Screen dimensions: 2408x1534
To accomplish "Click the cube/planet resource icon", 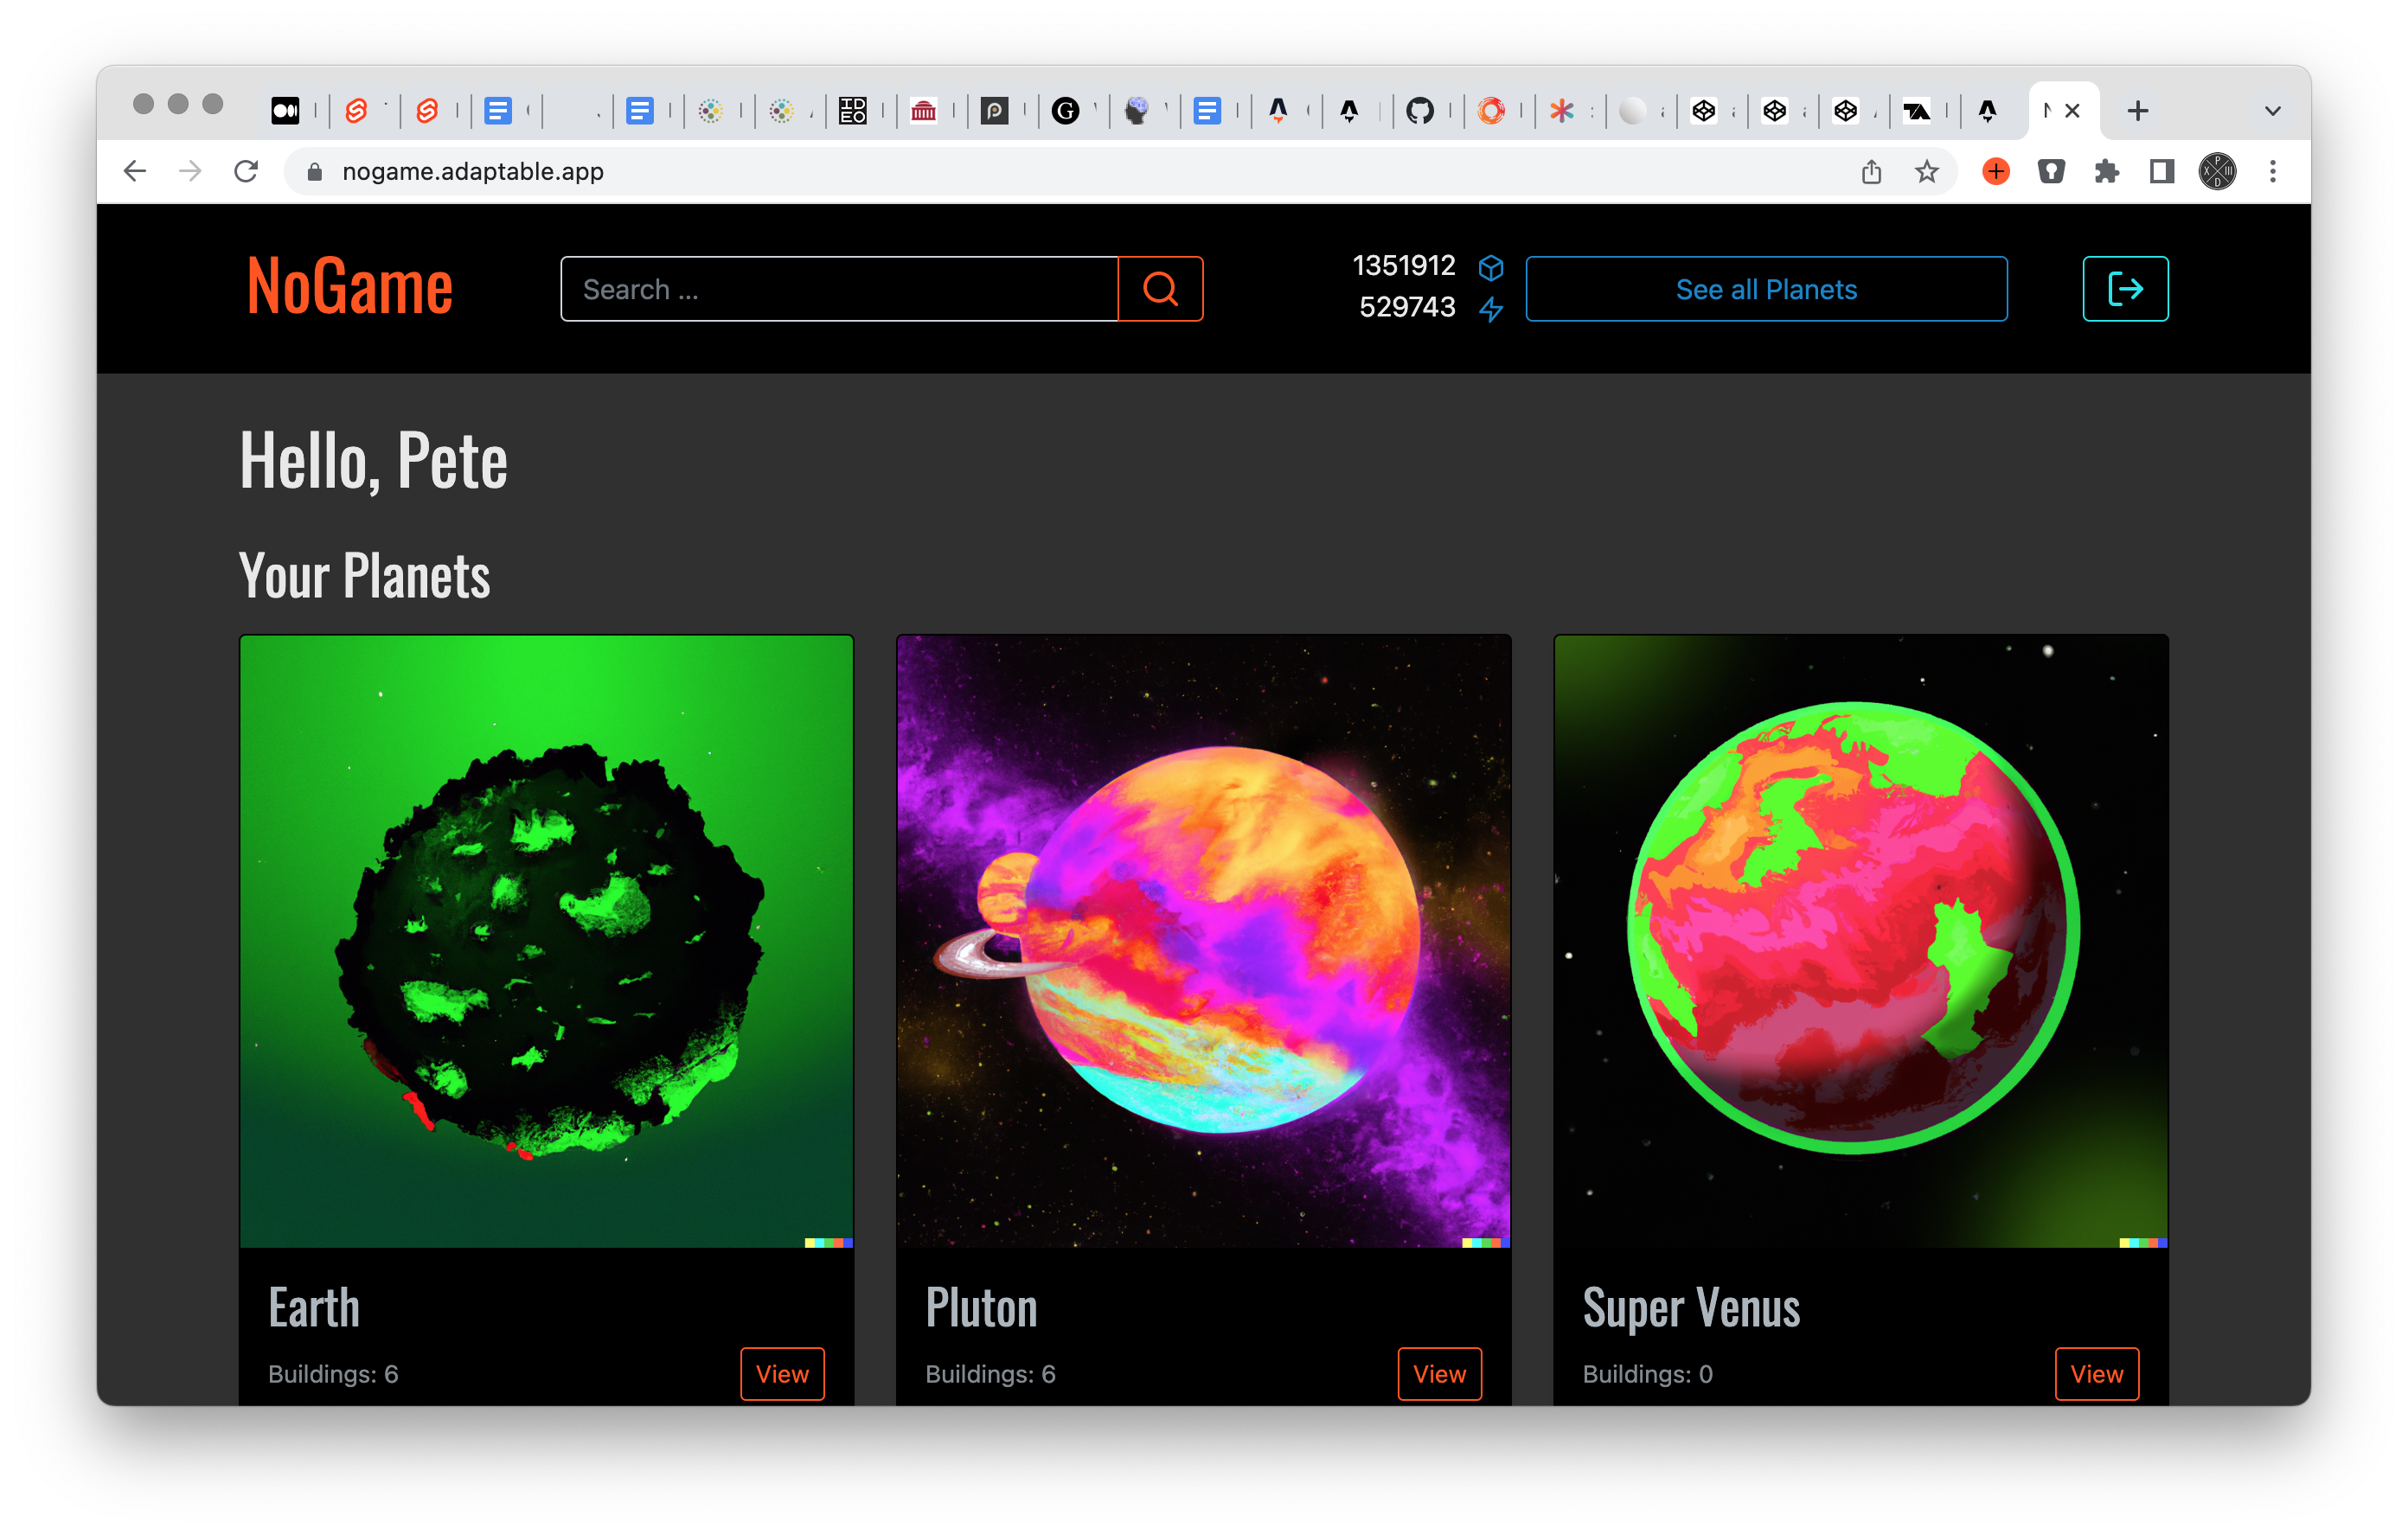I will (x=1490, y=271).
